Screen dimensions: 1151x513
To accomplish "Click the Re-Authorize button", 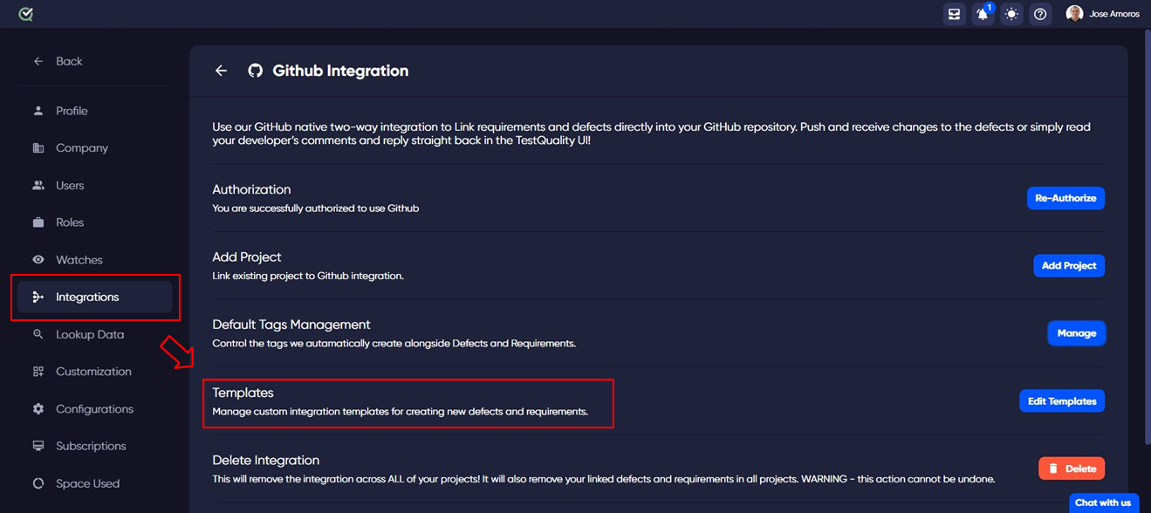I will (1065, 198).
